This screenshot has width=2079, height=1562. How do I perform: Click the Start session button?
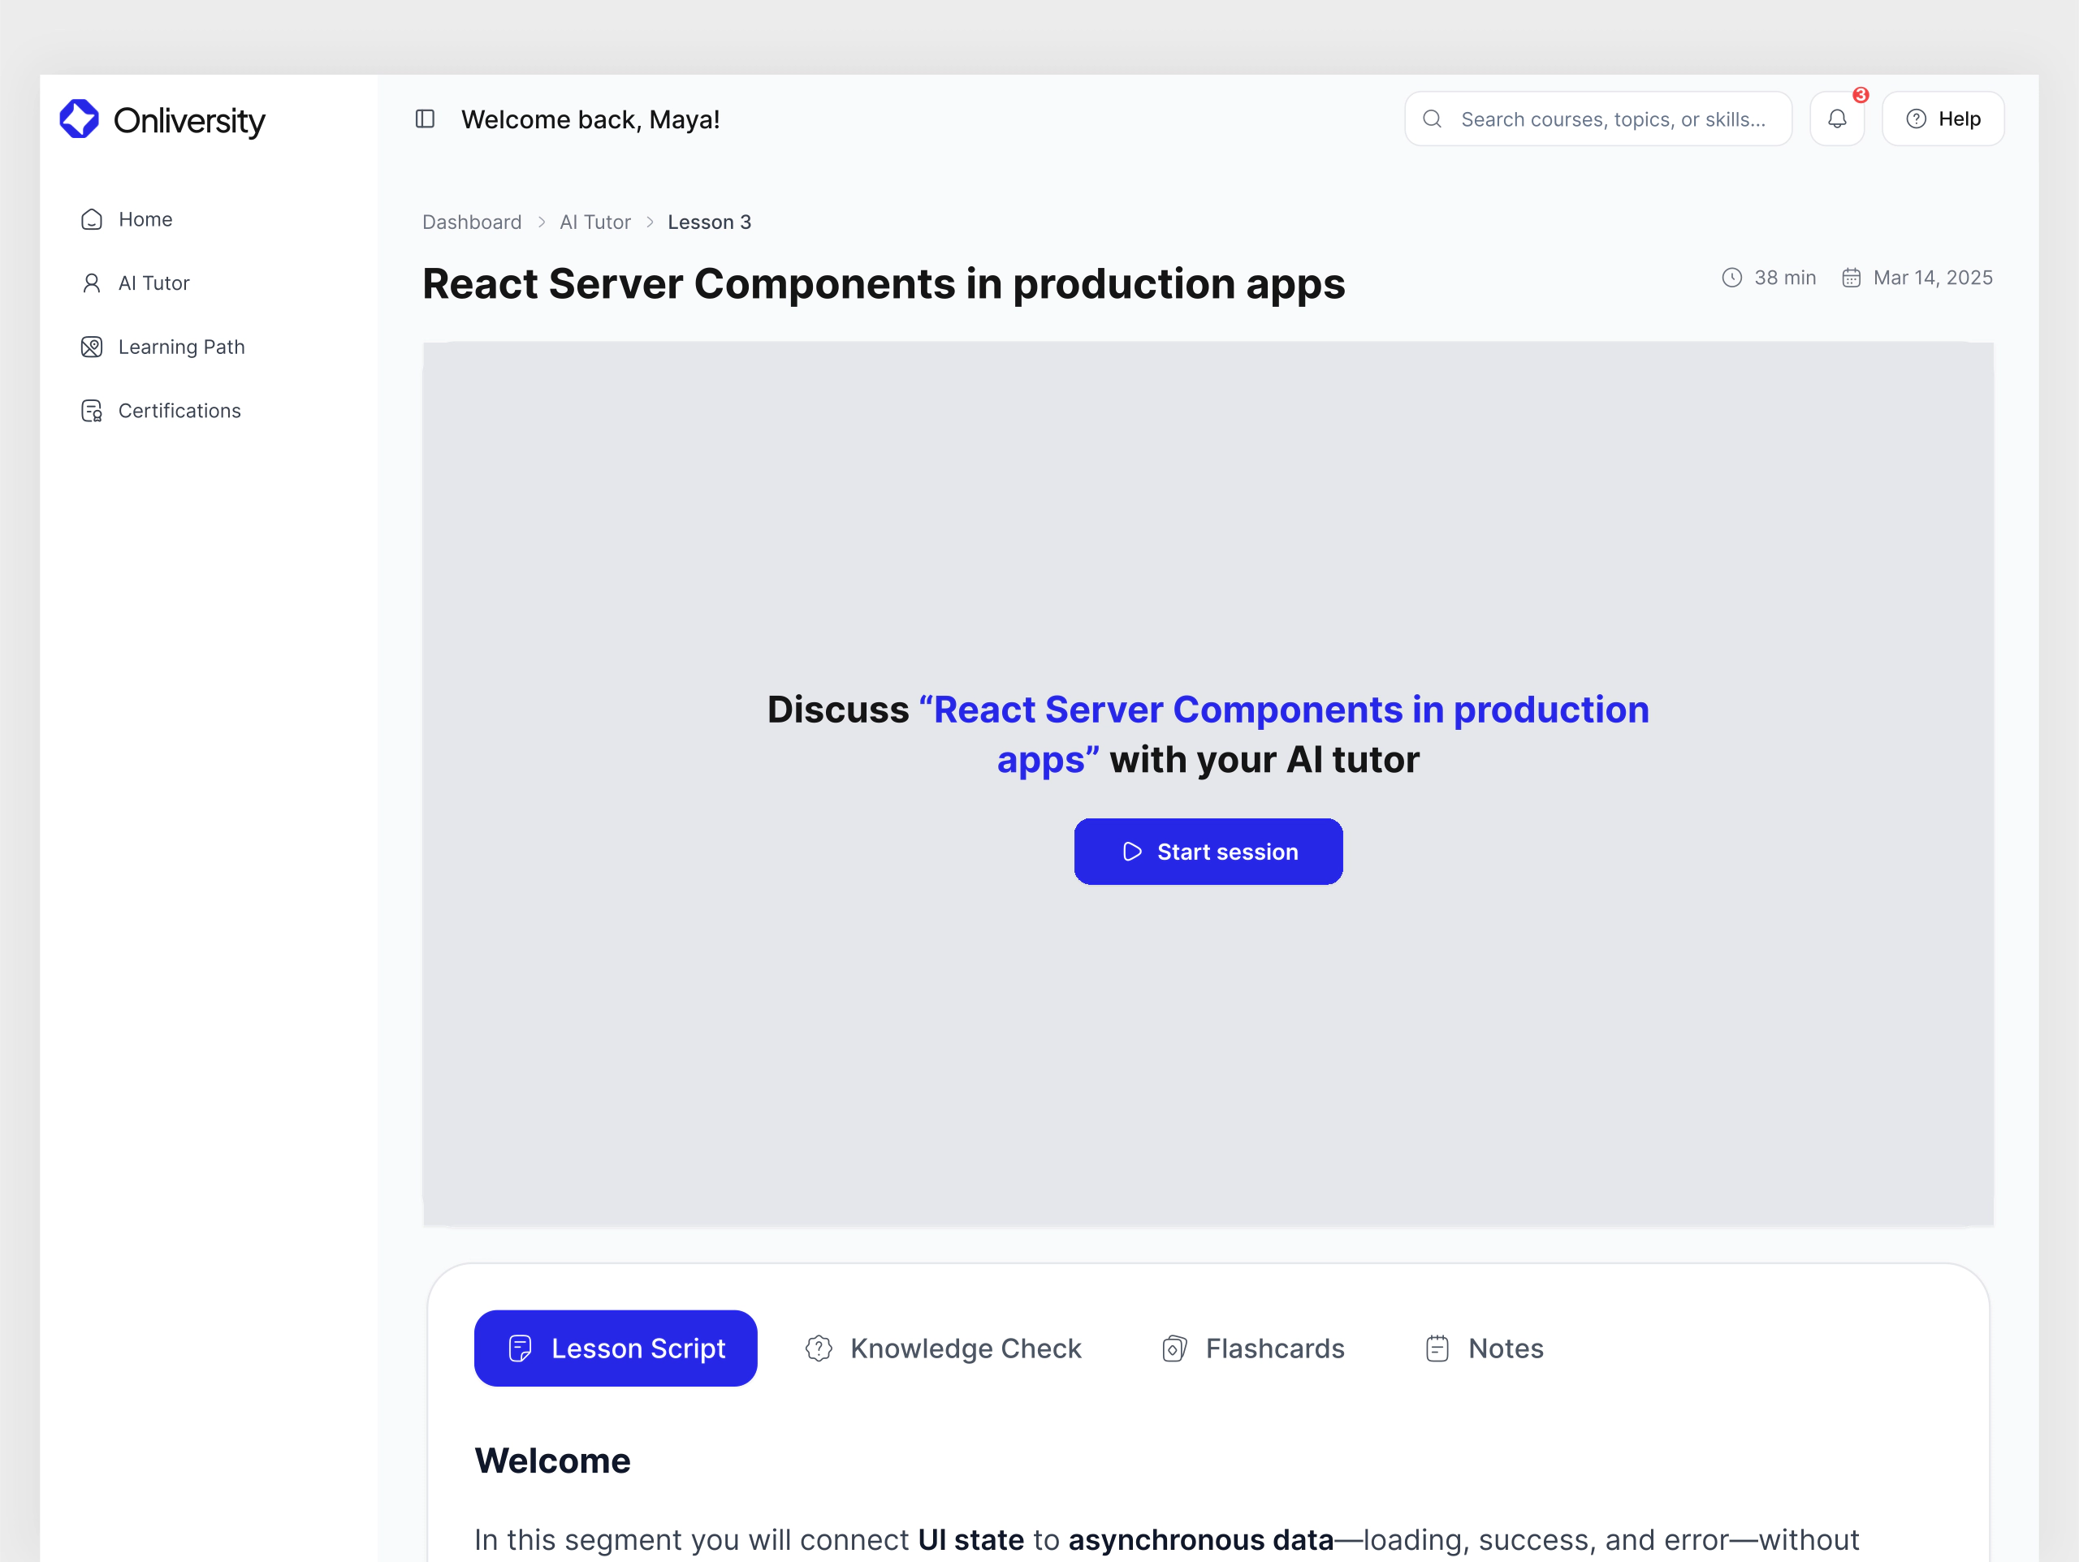[1208, 852]
